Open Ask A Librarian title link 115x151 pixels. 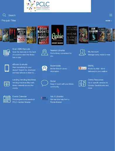(57, 96)
